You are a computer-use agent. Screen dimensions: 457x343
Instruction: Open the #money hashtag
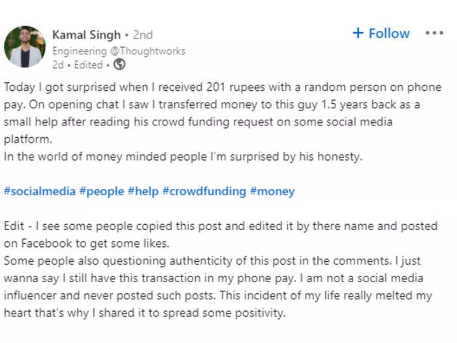[272, 191]
